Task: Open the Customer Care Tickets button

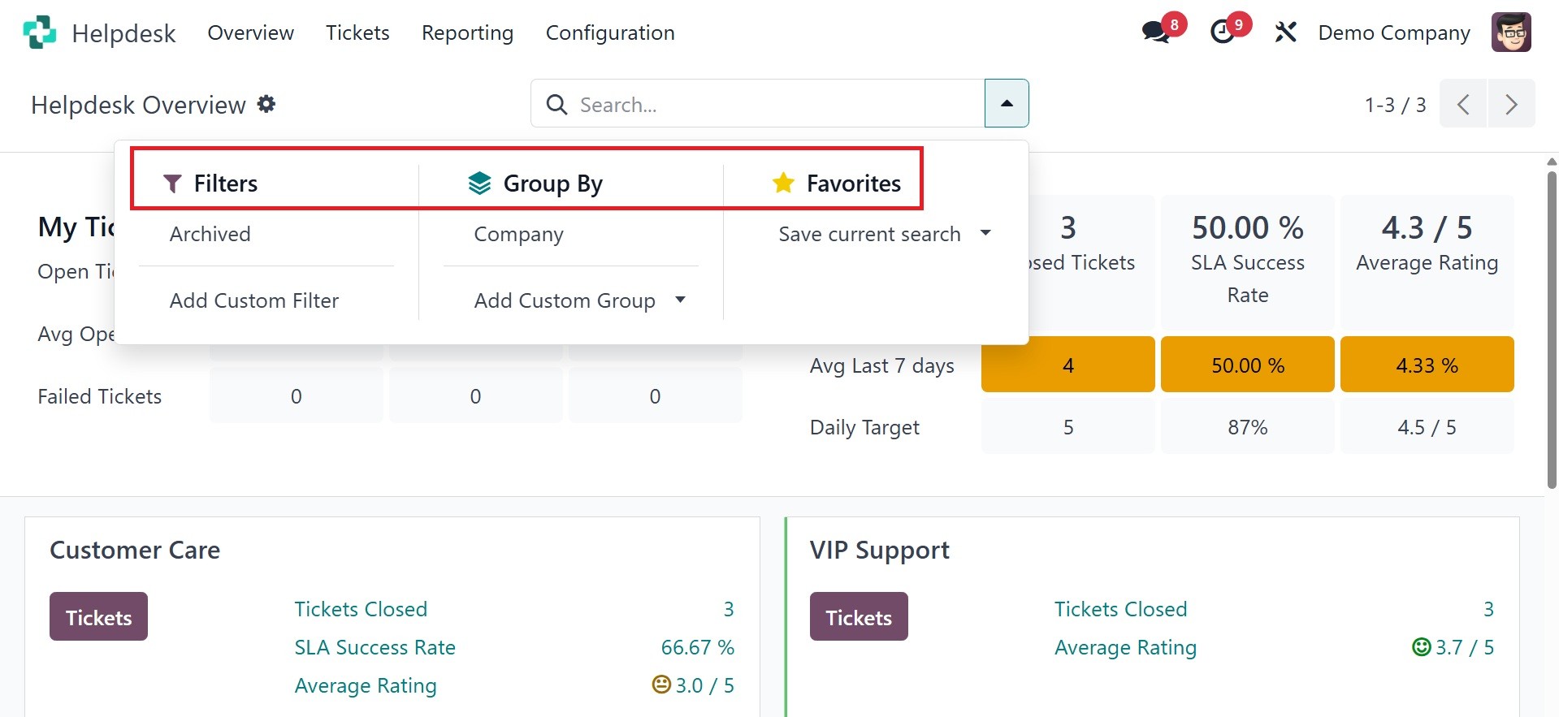Action: pyautogui.click(x=98, y=617)
